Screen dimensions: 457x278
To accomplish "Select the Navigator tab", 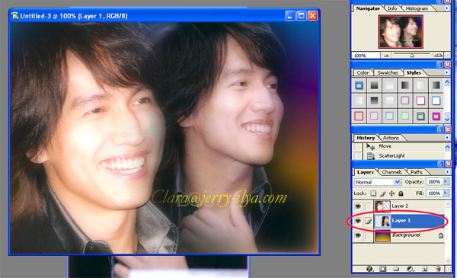I will (368, 8).
